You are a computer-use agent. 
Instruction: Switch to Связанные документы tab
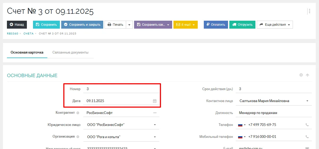click(71, 52)
